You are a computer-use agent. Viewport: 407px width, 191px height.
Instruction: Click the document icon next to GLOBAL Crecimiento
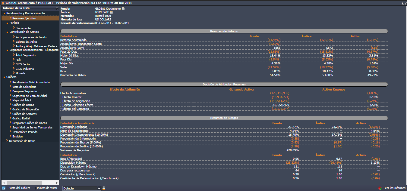click(x=123, y=9)
